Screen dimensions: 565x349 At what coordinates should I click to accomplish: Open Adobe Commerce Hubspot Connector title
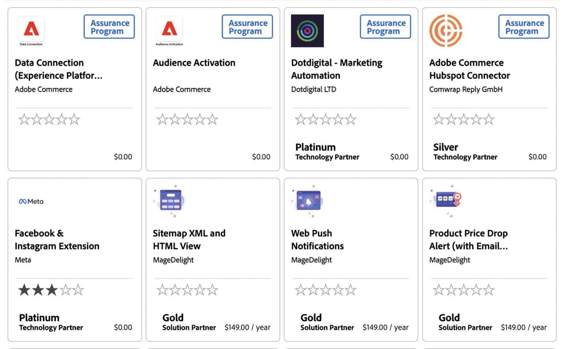(x=469, y=69)
